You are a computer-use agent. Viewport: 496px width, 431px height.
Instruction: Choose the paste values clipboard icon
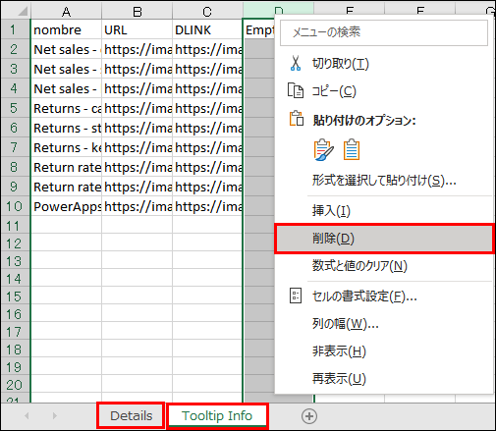(352, 150)
